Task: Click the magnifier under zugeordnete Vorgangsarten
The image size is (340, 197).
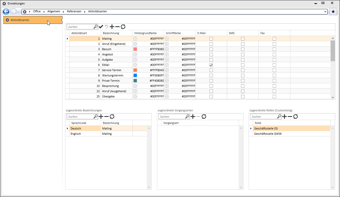Action: coord(187,116)
